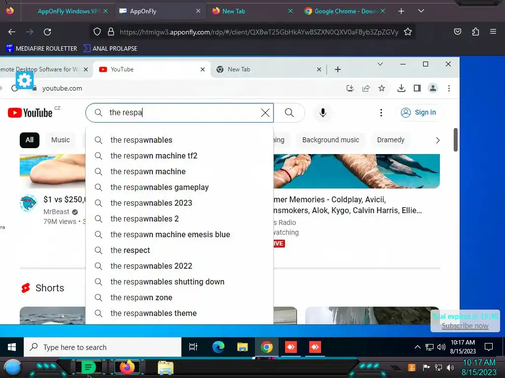Image resolution: width=505 pixels, height=378 pixels.
Task: Submit YouTube search magnifier button
Action: (x=289, y=113)
